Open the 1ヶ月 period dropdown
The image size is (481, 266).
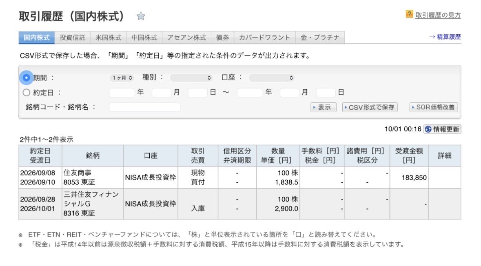pos(122,78)
